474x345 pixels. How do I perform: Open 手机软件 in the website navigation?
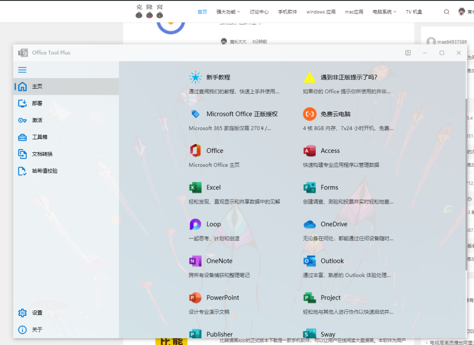tap(287, 12)
